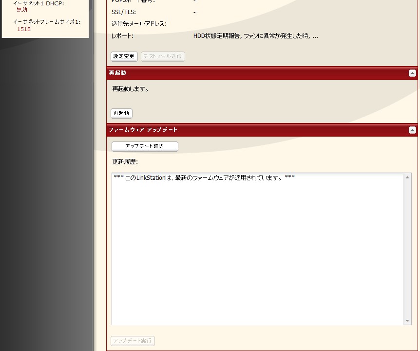
Task: Click the アップデート実行 button
Action: tap(133, 341)
